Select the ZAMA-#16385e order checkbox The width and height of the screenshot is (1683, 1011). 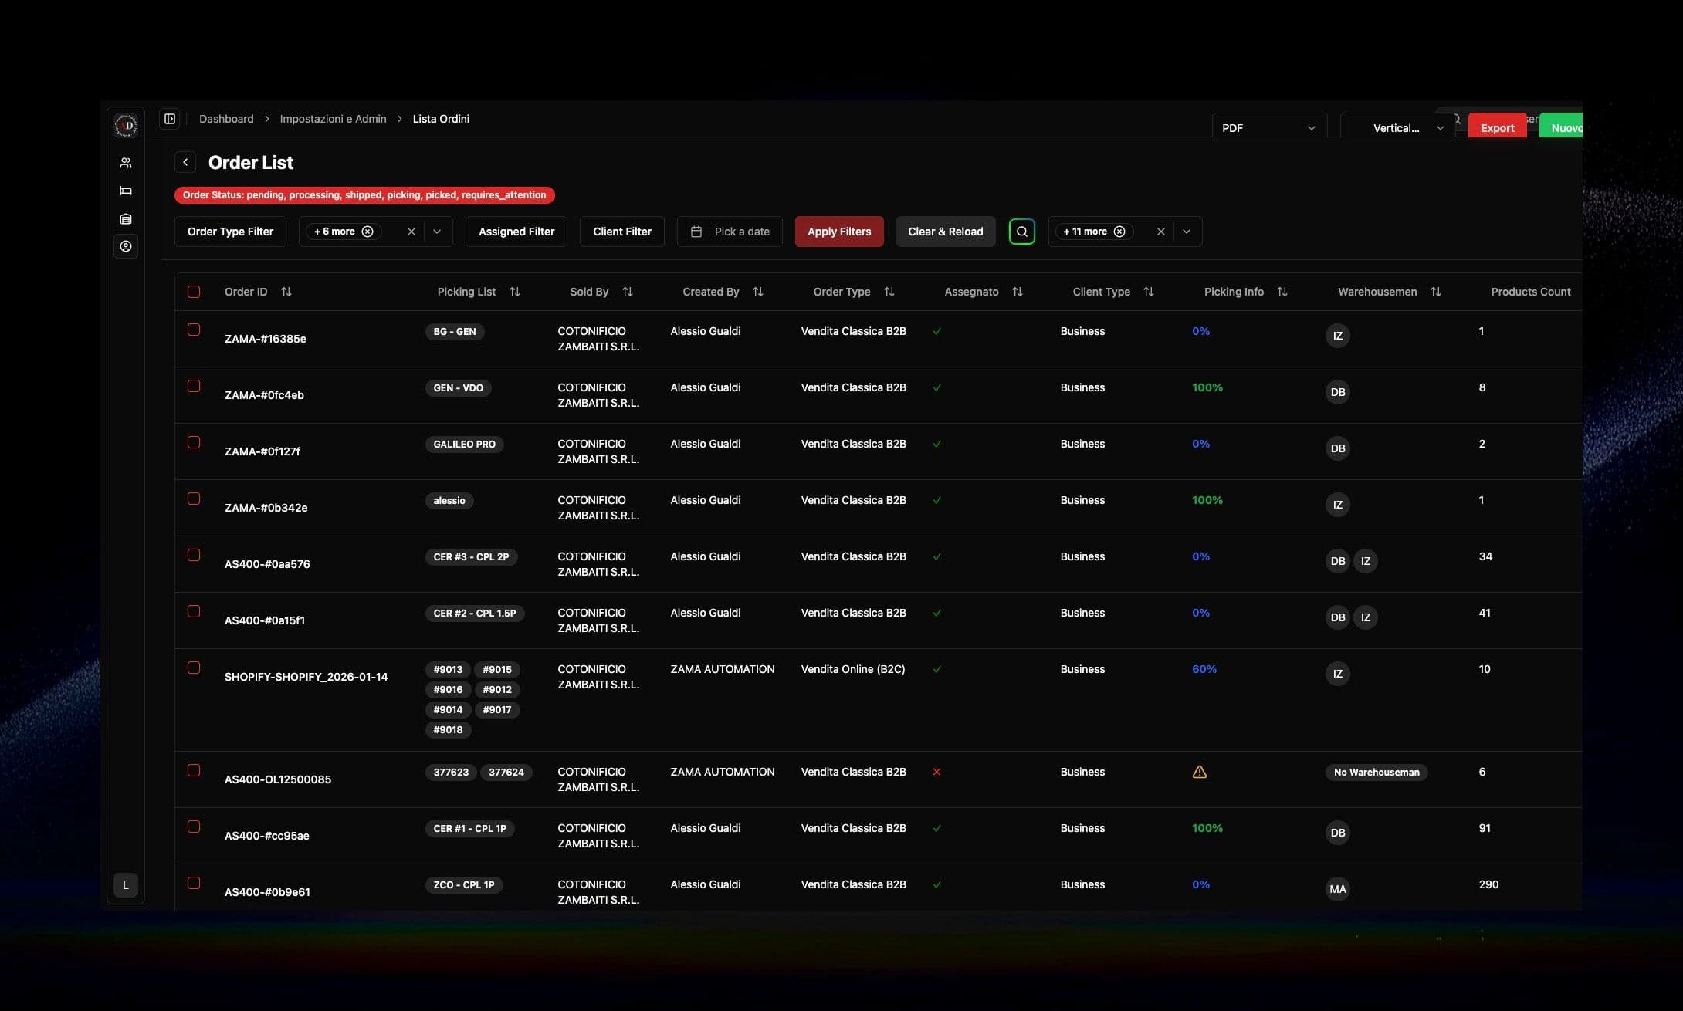point(194,330)
